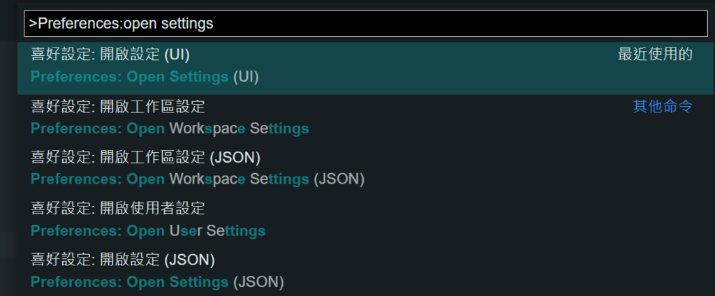Click the word "Preferences:" in the query box
The width and height of the screenshot is (715, 296).
click(80, 23)
